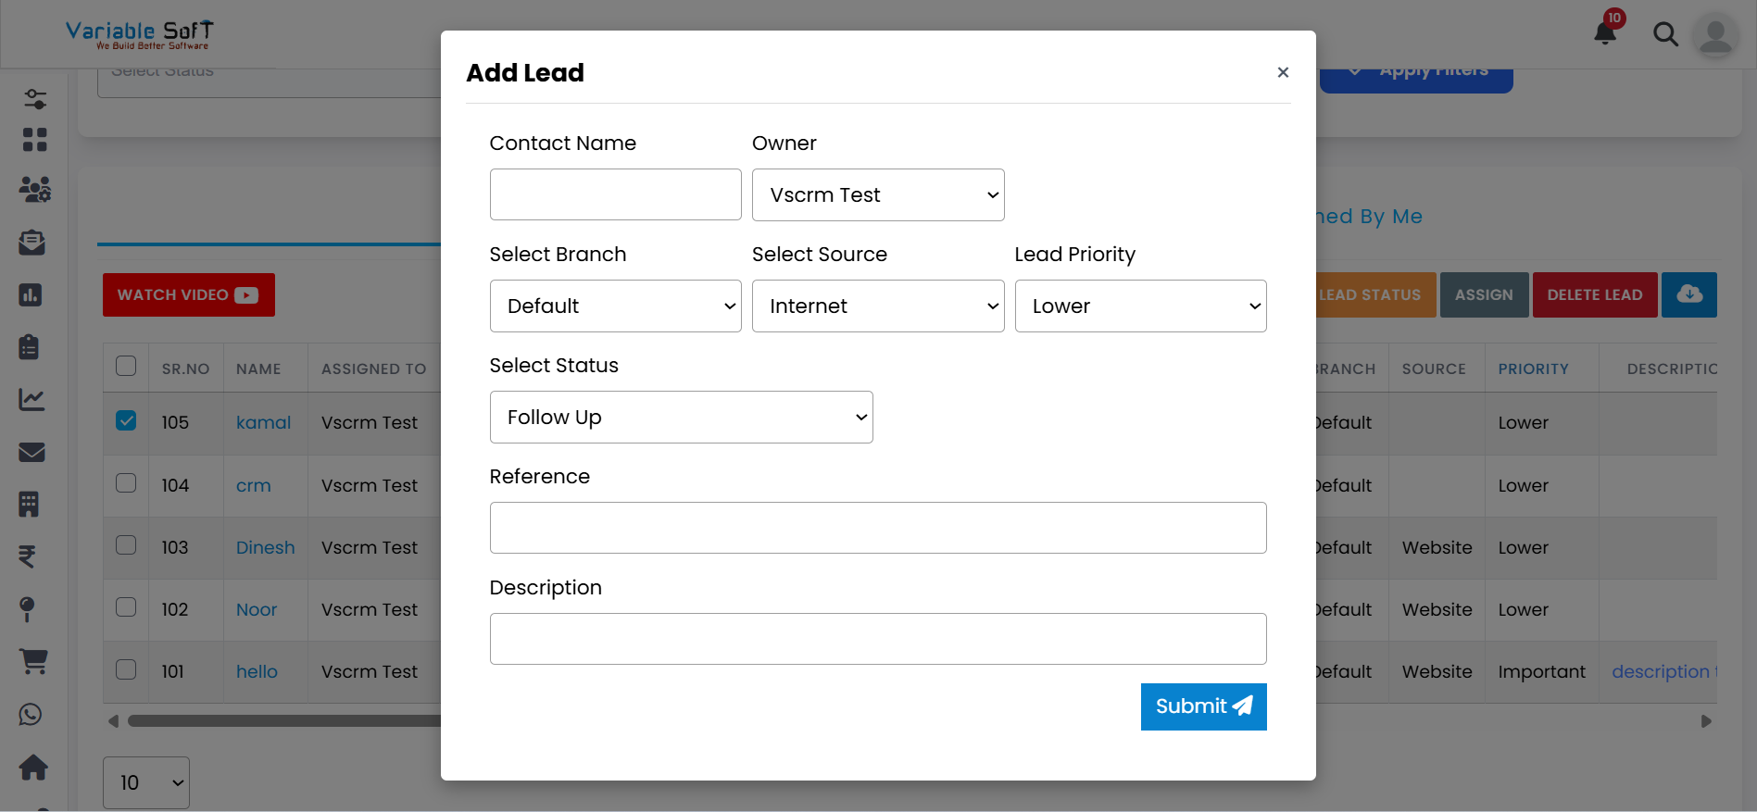Close the Add Lead dialog

coord(1283,72)
